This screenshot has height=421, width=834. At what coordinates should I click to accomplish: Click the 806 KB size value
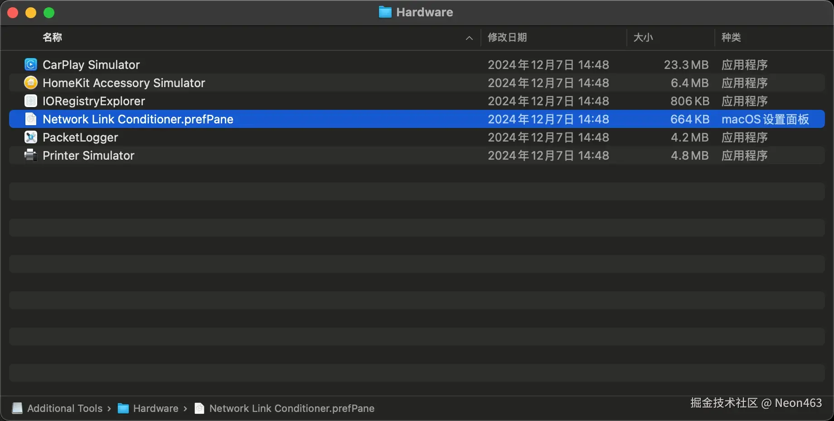click(x=690, y=101)
